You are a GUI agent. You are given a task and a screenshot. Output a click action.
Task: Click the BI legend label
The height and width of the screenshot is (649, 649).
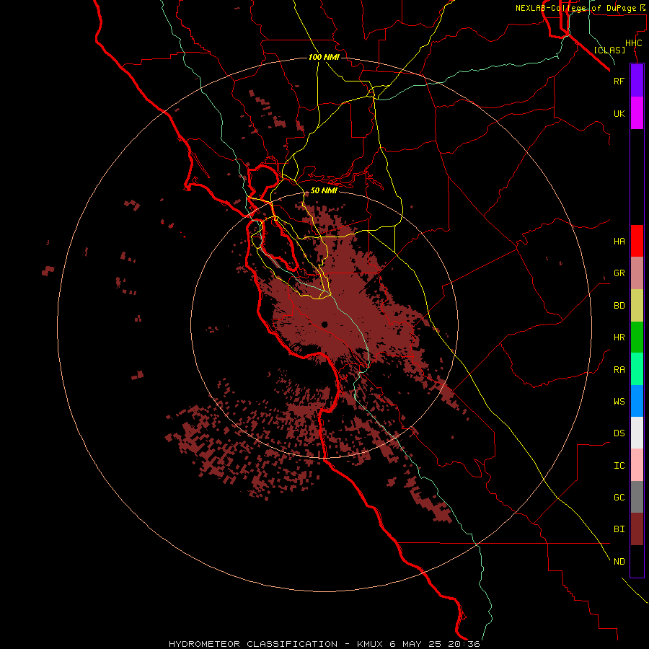tap(619, 529)
